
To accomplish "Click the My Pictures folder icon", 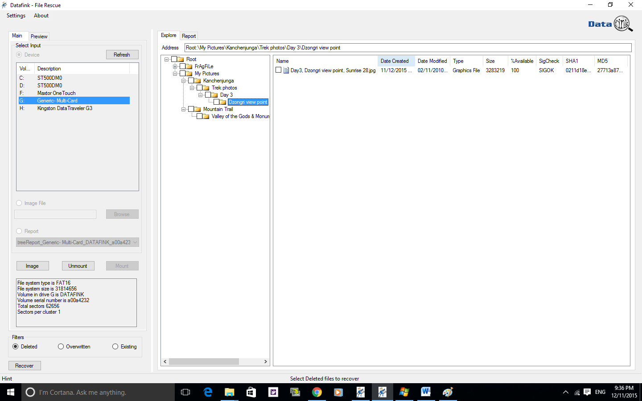I will [189, 74].
